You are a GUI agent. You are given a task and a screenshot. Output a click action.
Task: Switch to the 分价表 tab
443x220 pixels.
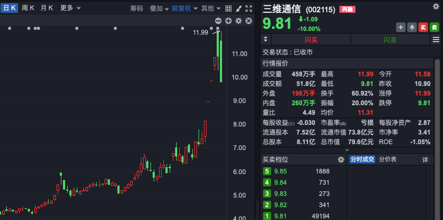tap(387, 160)
